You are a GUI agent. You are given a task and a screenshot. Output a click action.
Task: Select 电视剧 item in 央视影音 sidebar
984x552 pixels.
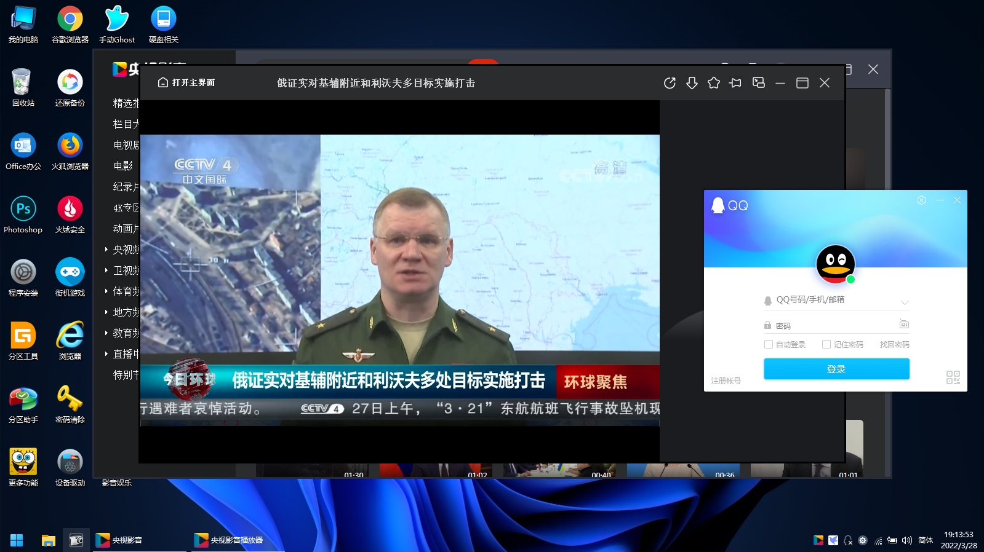click(x=126, y=145)
